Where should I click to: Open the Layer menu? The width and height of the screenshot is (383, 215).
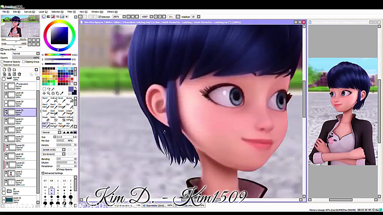tap(43, 12)
